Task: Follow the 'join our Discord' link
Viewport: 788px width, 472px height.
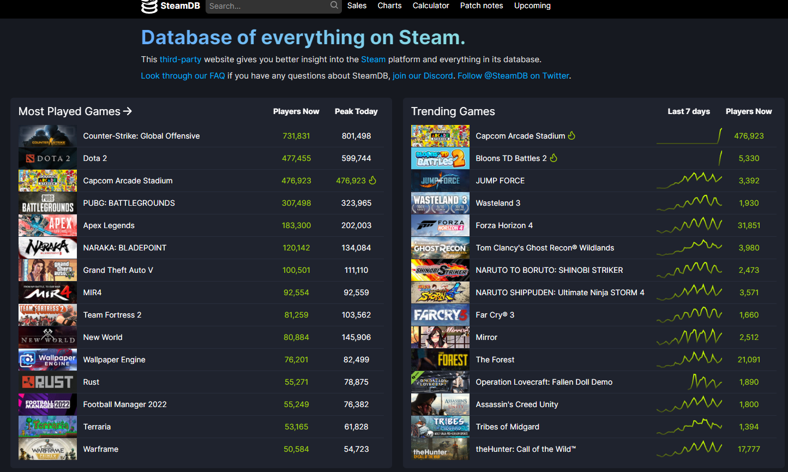Action: 423,76
